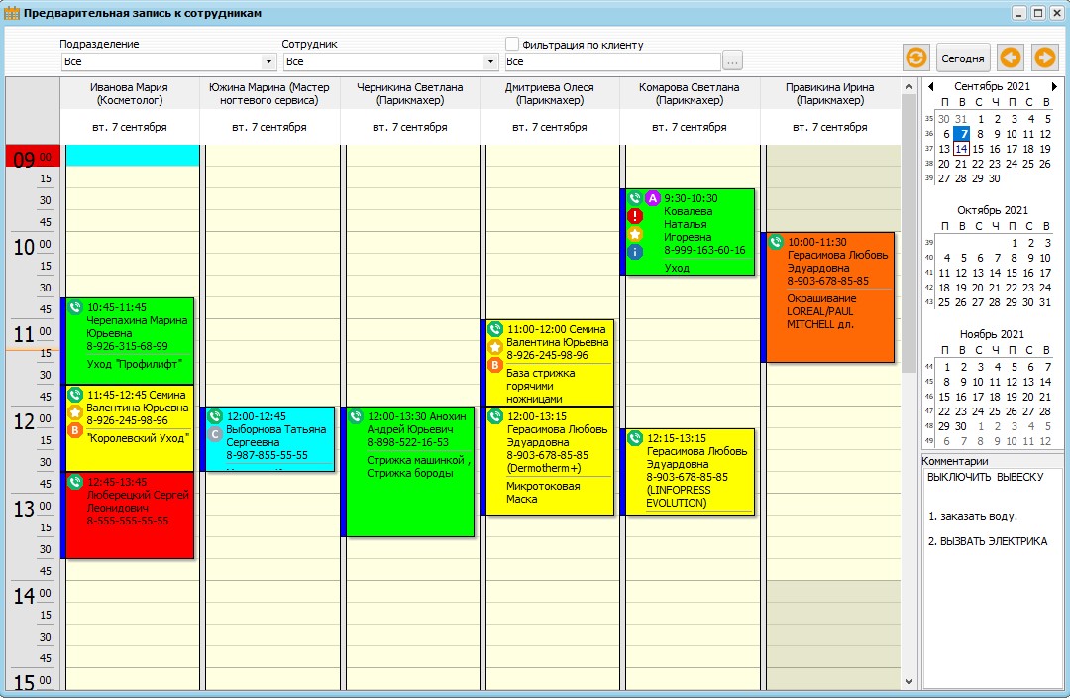Click comment line "1. заказать воду."
This screenshot has height=699, width=1070.
pyautogui.click(x=973, y=516)
